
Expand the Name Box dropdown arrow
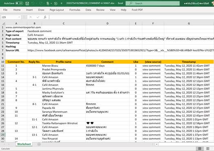(x=19, y=17)
